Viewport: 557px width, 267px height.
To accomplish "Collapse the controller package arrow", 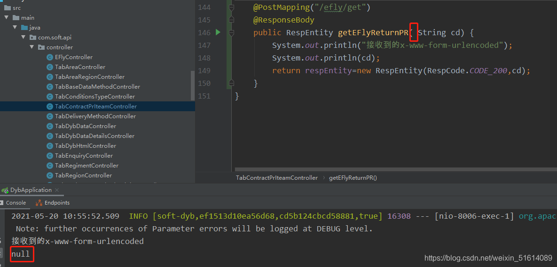I will tap(32, 47).
